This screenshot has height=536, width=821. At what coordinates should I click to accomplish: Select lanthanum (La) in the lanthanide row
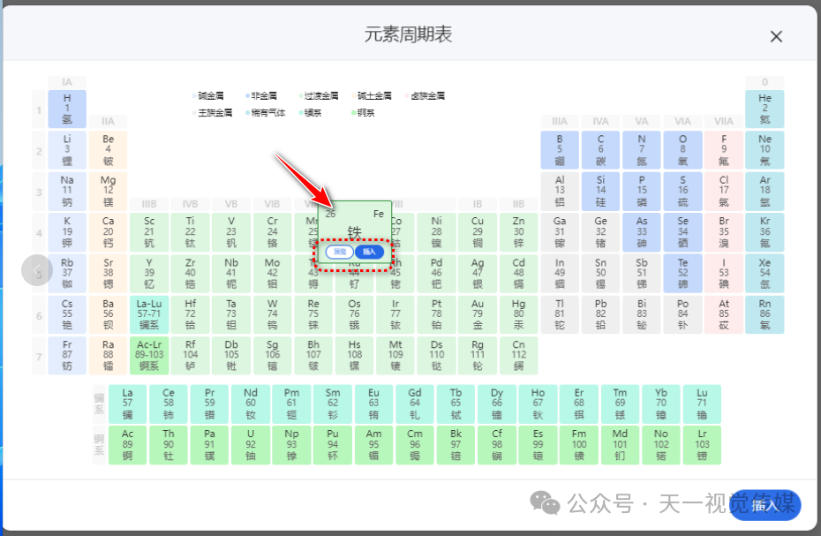point(127,404)
